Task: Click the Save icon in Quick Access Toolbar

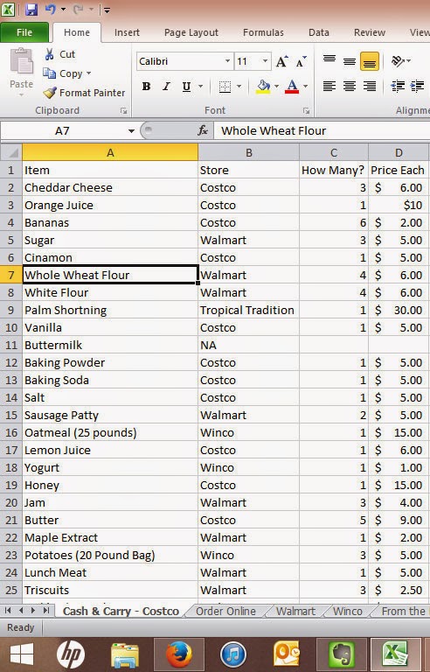Action: pos(31,10)
